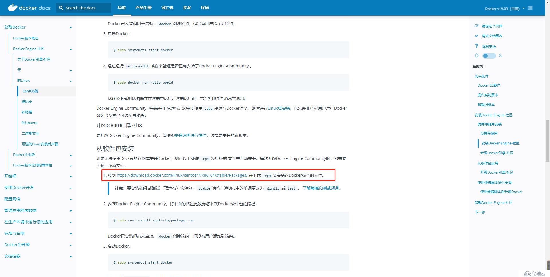The image size is (550, 277).
Task: Open 关于Docker引擎-社区 in sidebar
Action: tap(34, 59)
